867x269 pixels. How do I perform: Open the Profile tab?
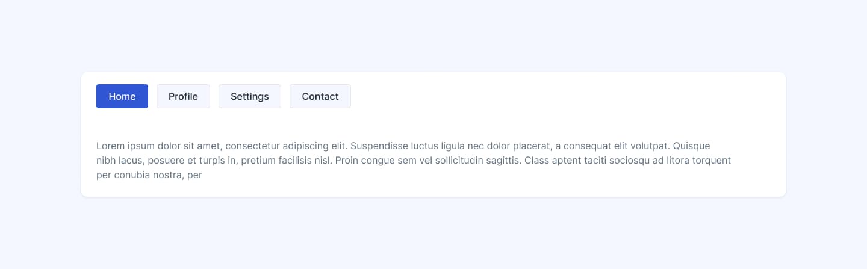click(183, 96)
